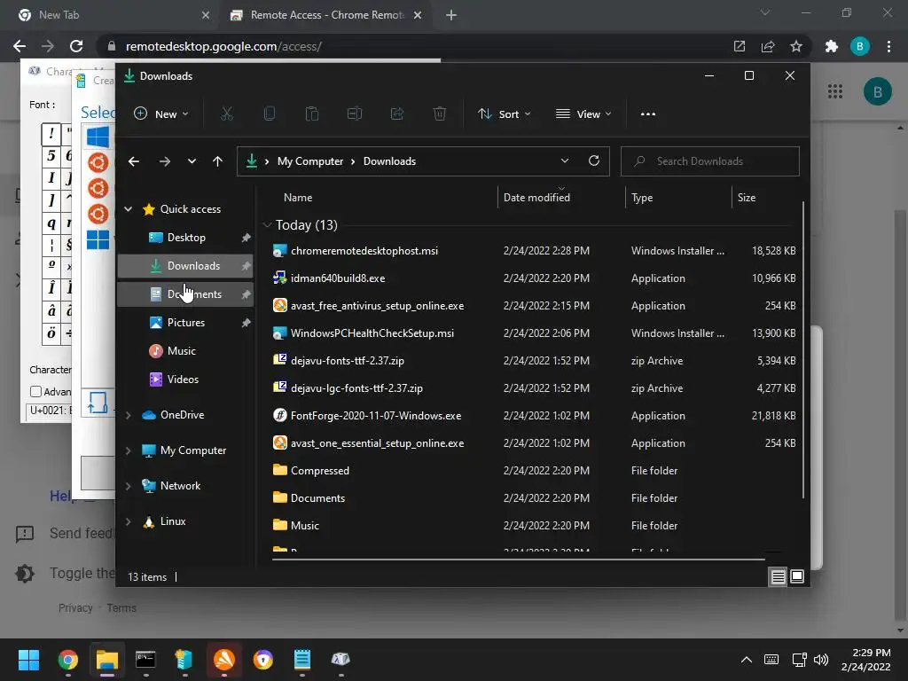
Task: Go back in File Explorer navigation
Action: click(x=134, y=161)
